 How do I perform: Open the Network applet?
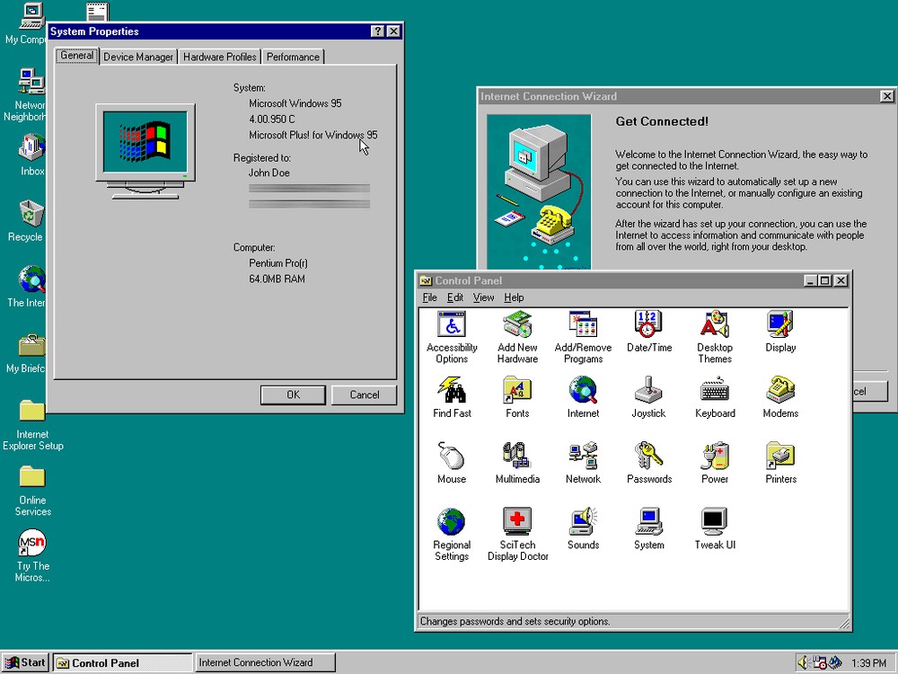[582, 460]
